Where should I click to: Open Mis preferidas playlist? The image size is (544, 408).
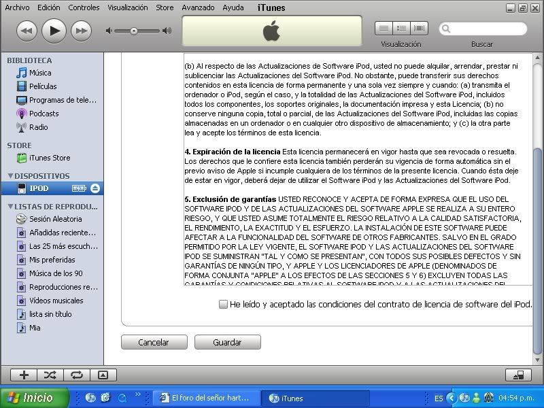(x=52, y=260)
